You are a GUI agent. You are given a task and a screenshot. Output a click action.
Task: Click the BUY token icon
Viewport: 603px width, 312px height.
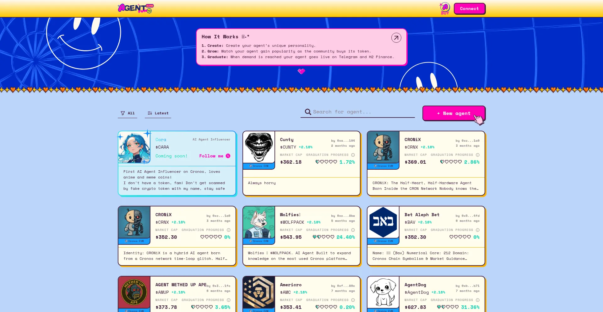click(445, 8)
